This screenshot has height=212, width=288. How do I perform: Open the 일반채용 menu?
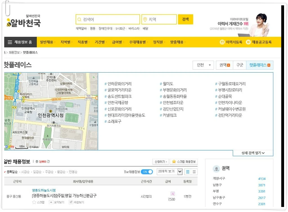(47, 42)
